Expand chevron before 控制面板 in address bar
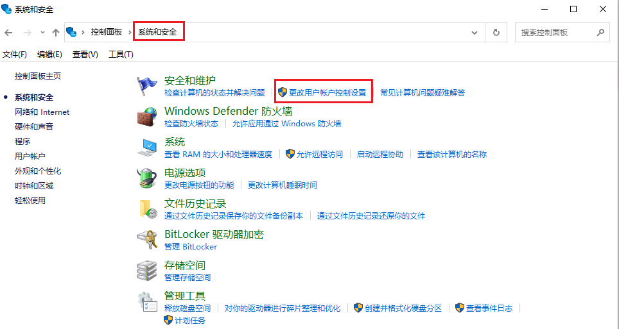 point(83,32)
